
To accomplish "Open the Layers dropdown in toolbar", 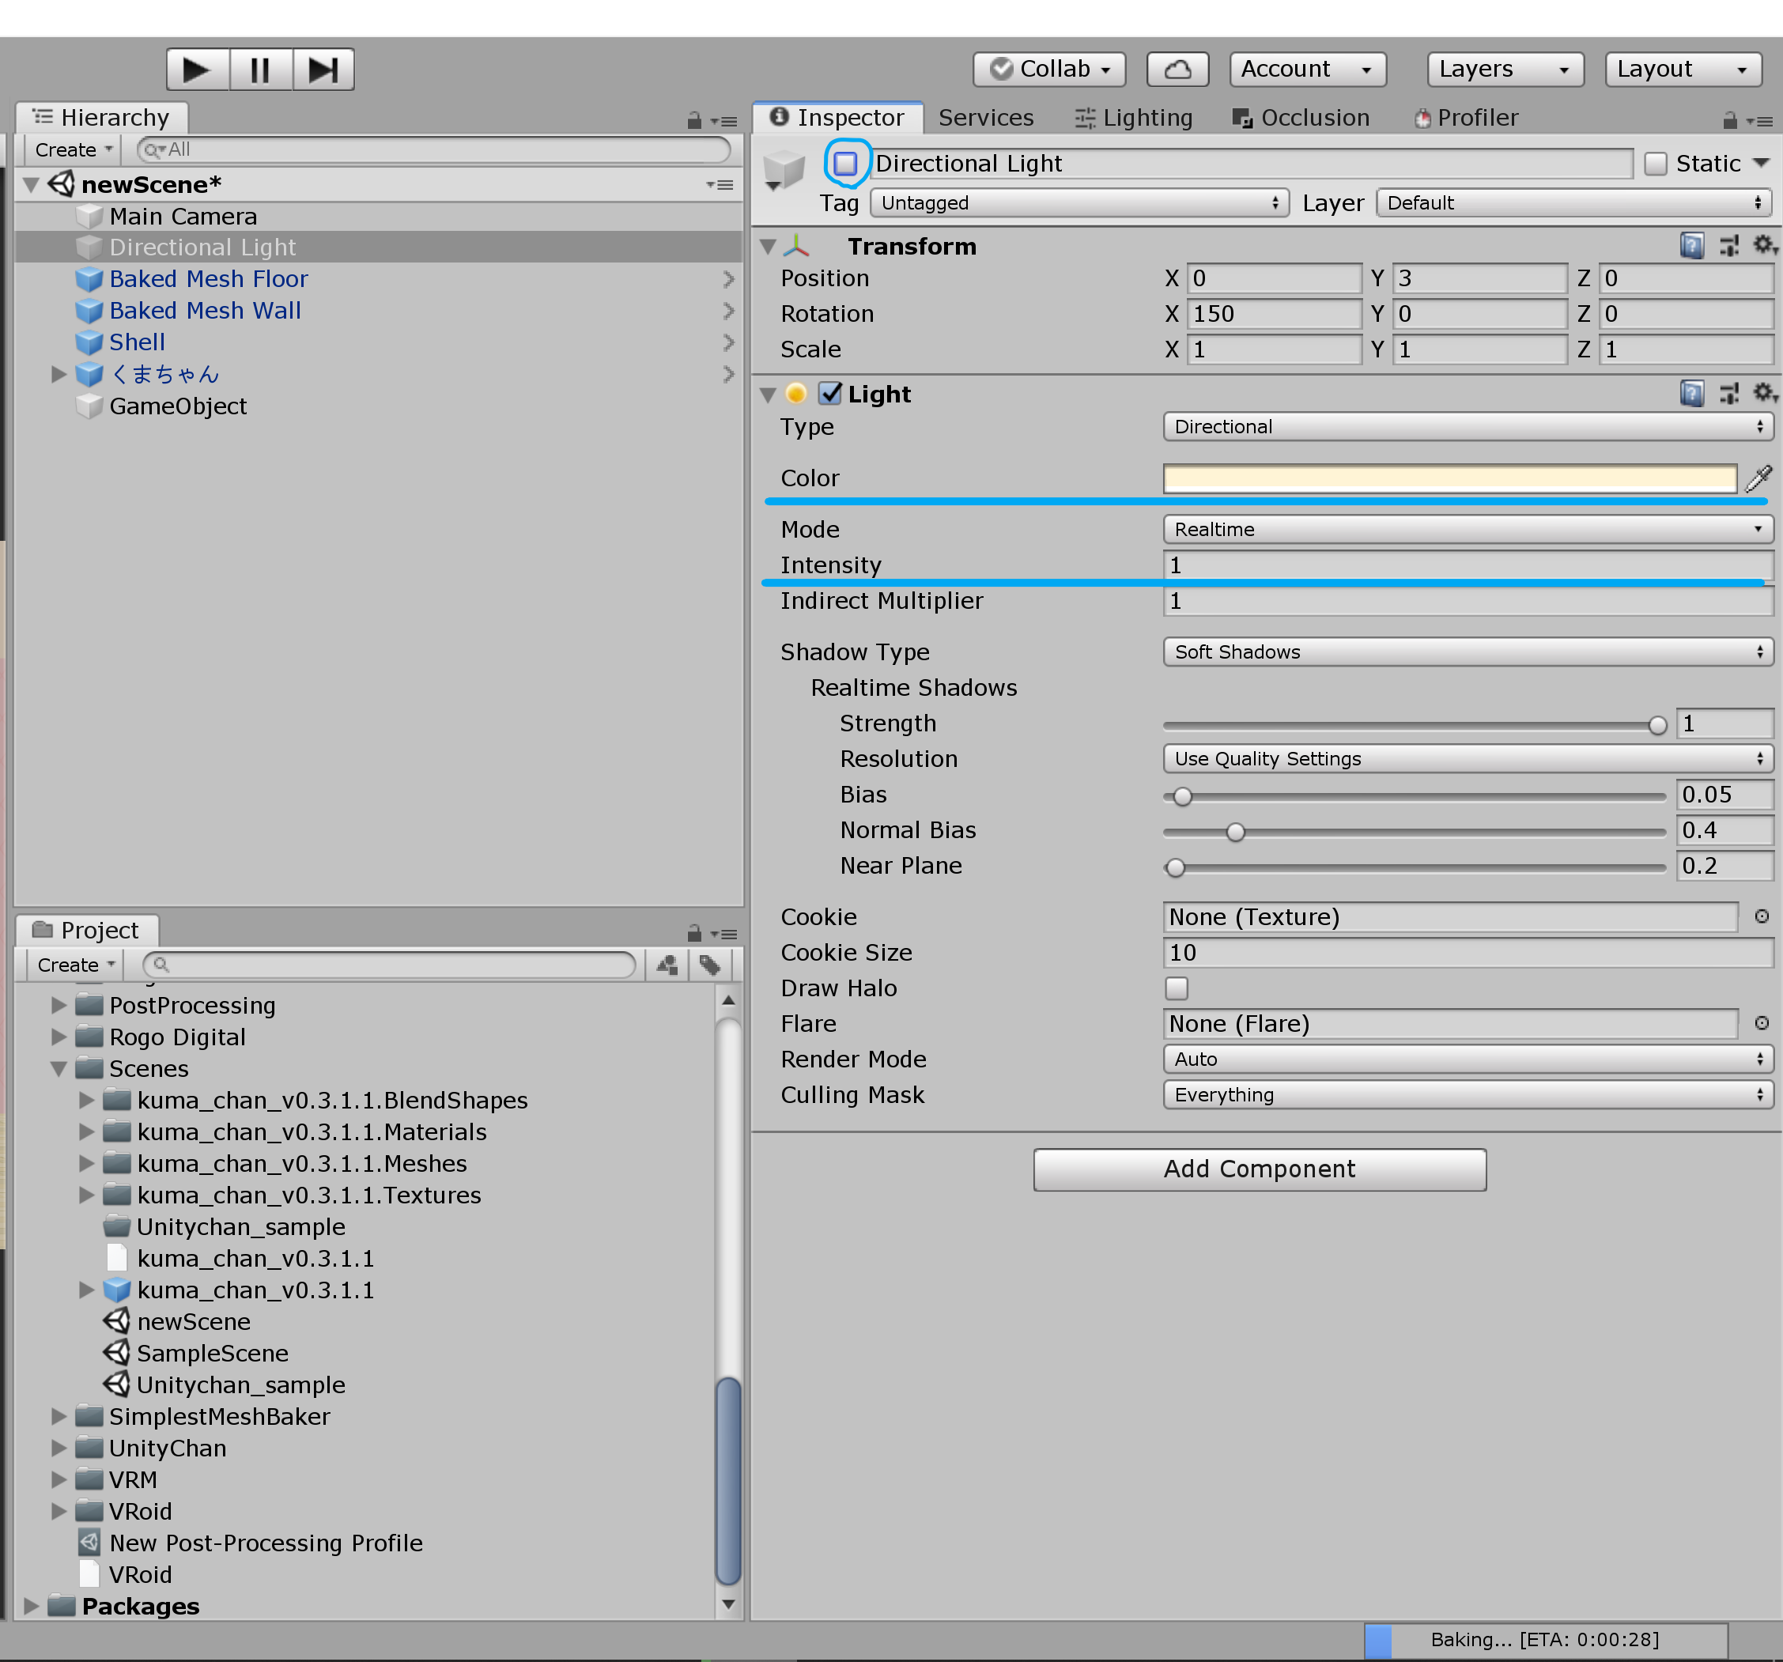I will pos(1504,69).
